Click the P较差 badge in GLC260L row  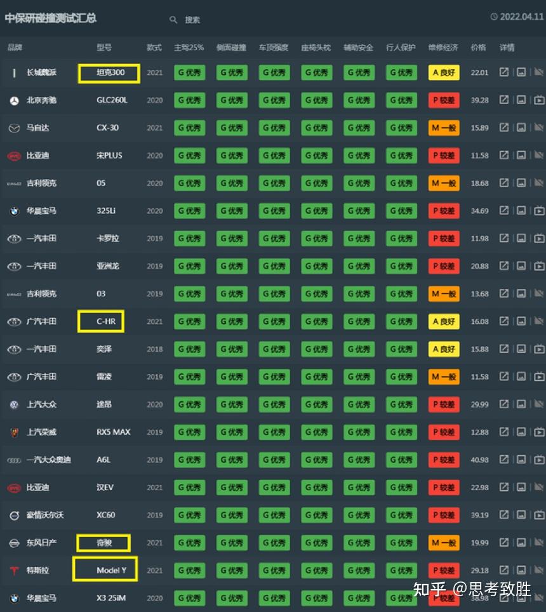444,100
